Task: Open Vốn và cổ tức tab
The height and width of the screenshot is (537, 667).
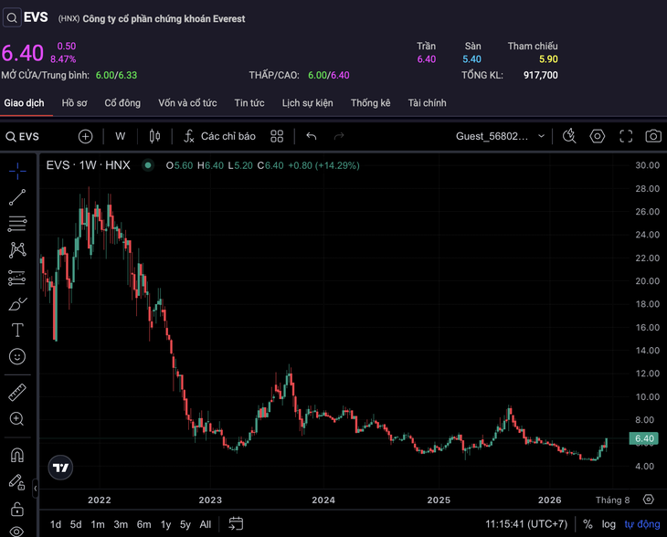Action: coord(187,103)
